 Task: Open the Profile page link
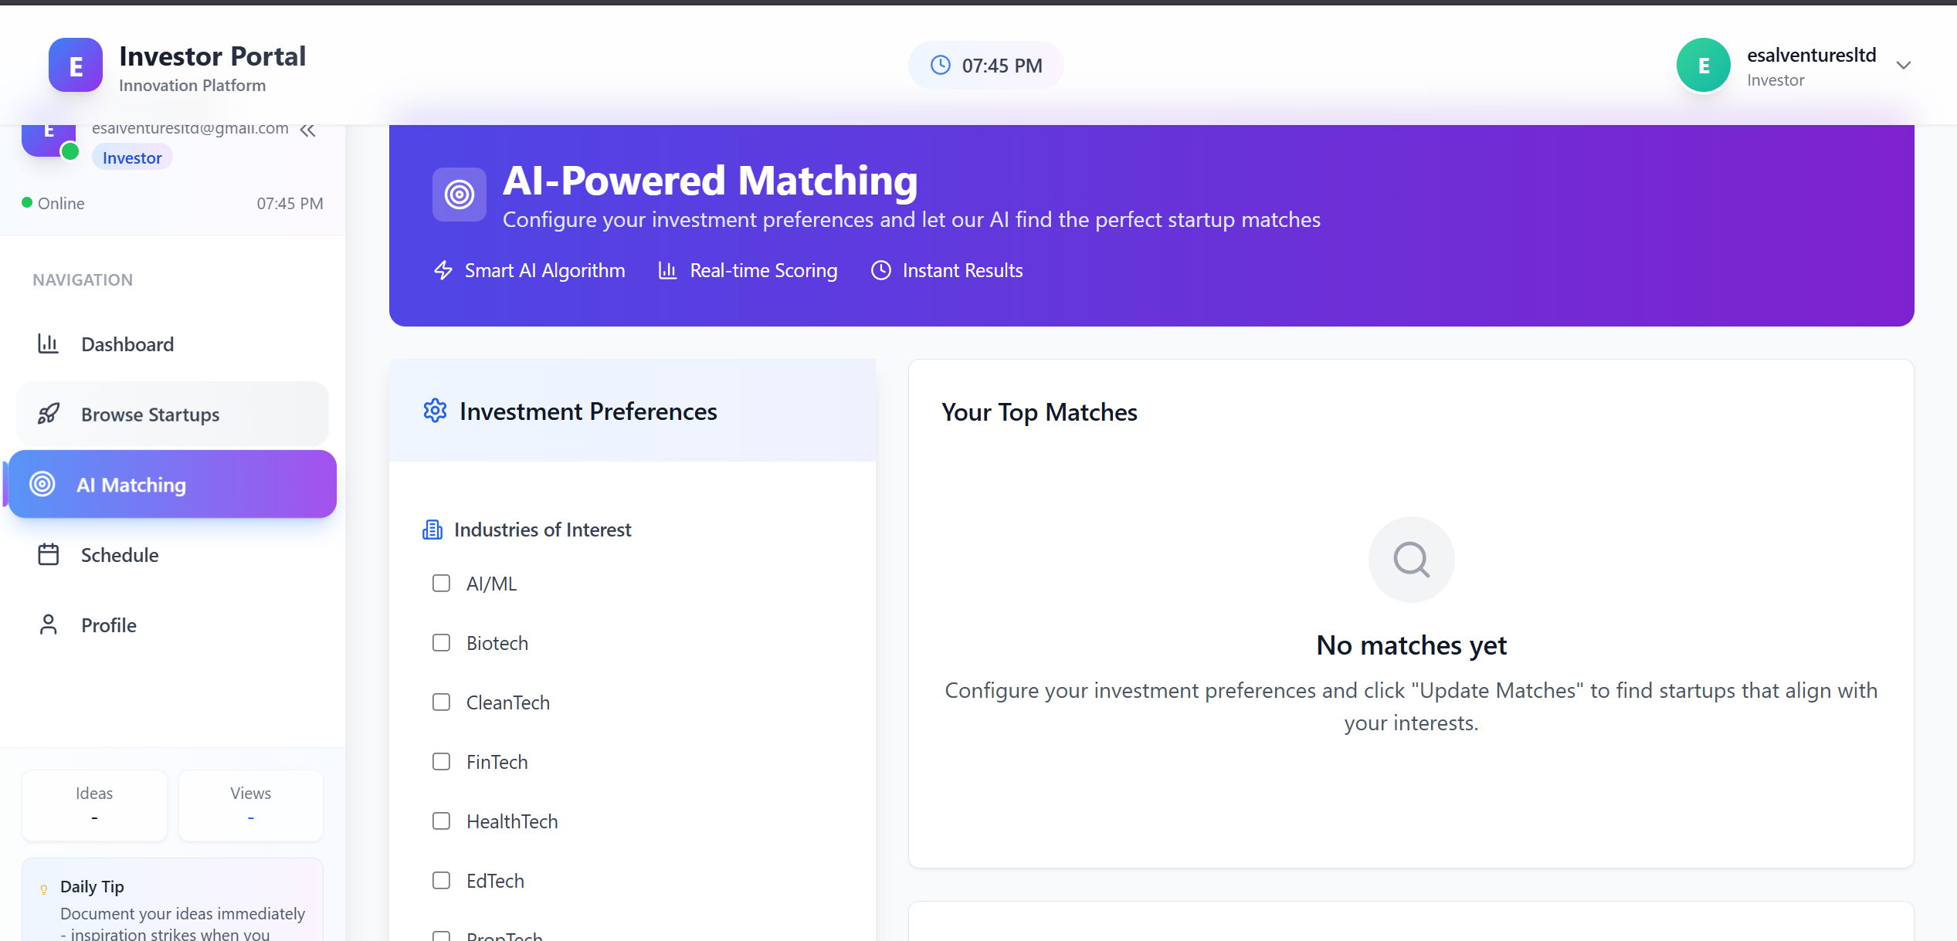pyautogui.click(x=108, y=625)
